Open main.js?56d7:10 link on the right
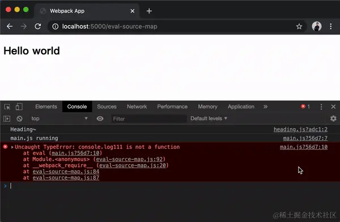This screenshot has height=222, width=340. tap(304, 147)
